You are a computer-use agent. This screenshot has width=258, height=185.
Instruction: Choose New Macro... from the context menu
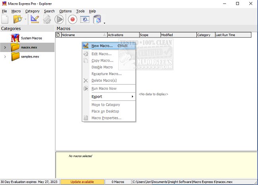click(109, 46)
